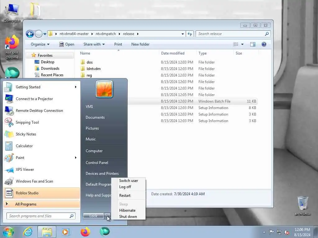Select the 'arch linux' Recycle Bin icon
Screen dimensions: 318x238
[x=302, y=206]
